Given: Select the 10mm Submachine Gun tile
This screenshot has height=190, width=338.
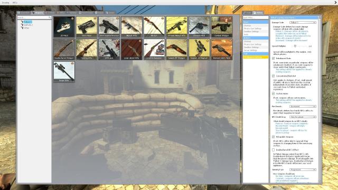Looking at the screenshot, I should [109, 27].
